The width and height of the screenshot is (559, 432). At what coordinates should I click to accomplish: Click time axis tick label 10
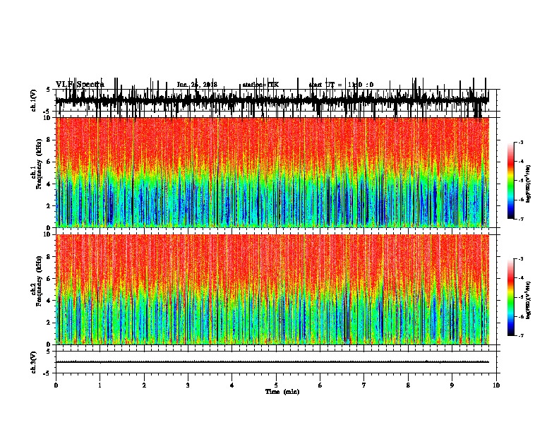tap(496, 385)
